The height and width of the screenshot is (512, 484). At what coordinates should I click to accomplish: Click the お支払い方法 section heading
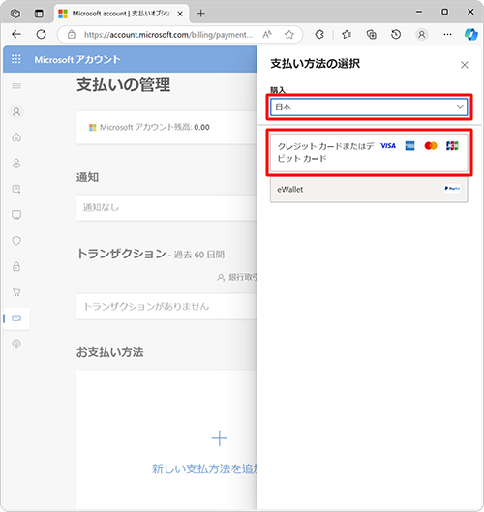109,352
